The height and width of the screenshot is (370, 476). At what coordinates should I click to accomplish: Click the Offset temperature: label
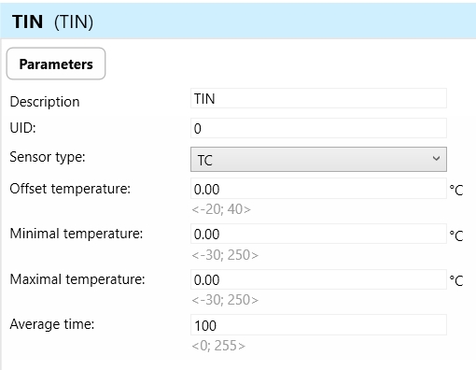click(70, 189)
